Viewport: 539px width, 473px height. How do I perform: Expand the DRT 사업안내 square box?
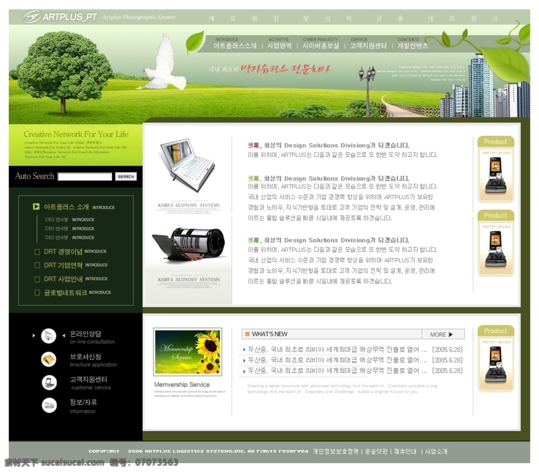point(37,279)
